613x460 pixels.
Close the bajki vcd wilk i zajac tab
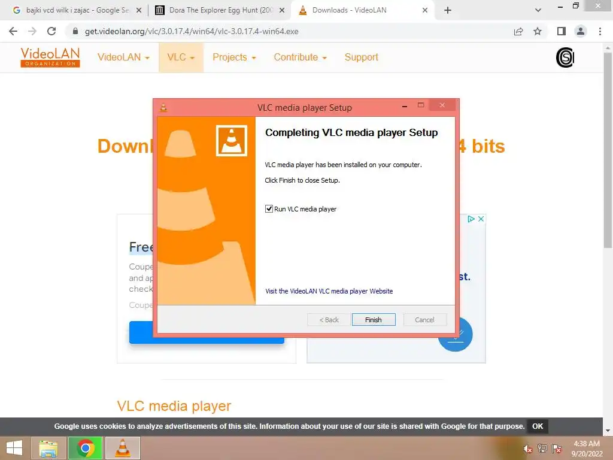point(139,11)
